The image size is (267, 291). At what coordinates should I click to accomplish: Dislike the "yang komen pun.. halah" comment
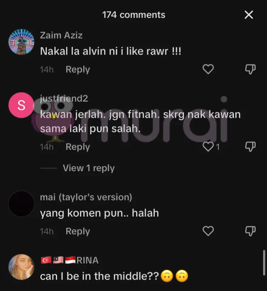(250, 231)
